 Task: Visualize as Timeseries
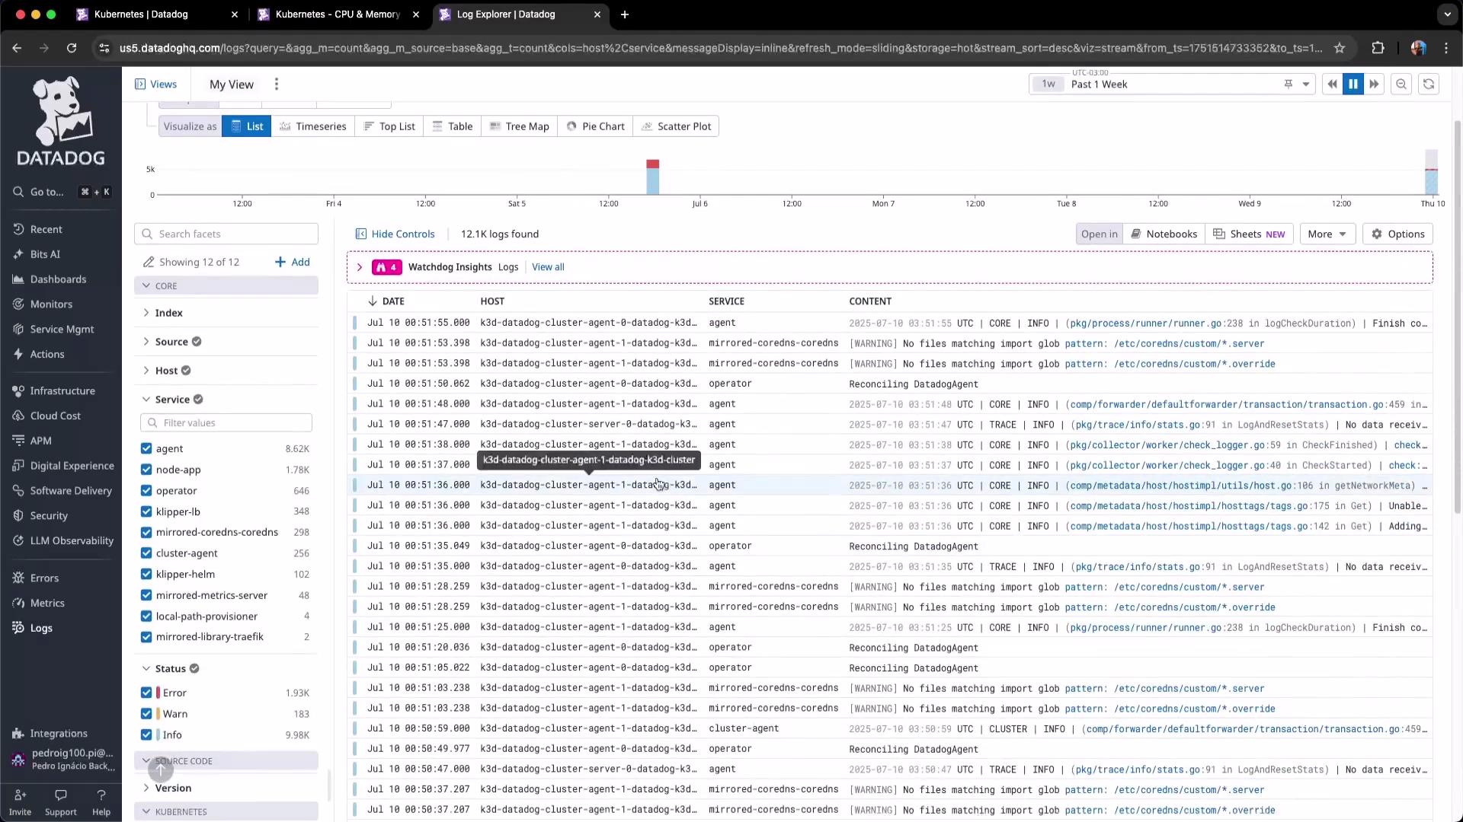(x=313, y=126)
